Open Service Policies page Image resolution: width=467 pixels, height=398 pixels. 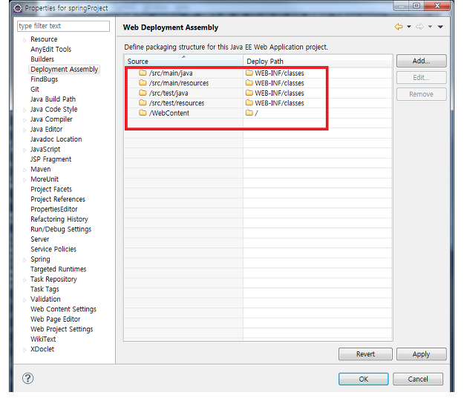click(53, 249)
